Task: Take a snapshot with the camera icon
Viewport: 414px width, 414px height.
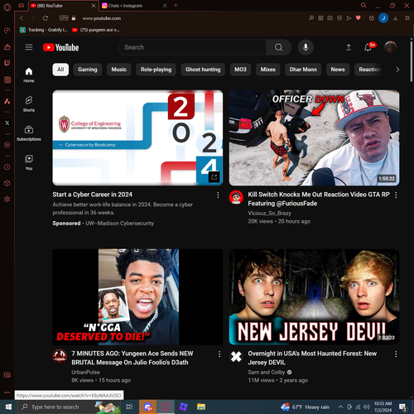Action: 330,18
